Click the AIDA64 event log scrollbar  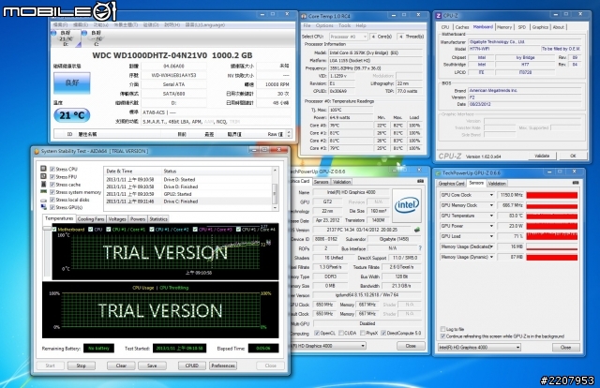click(275, 189)
